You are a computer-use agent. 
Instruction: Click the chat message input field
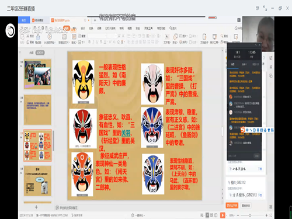(x=241, y=156)
